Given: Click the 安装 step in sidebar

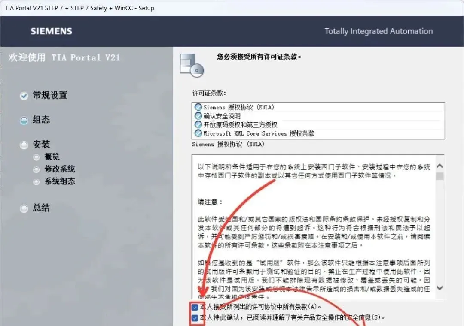Looking at the screenshot, I should pyautogui.click(x=41, y=145).
